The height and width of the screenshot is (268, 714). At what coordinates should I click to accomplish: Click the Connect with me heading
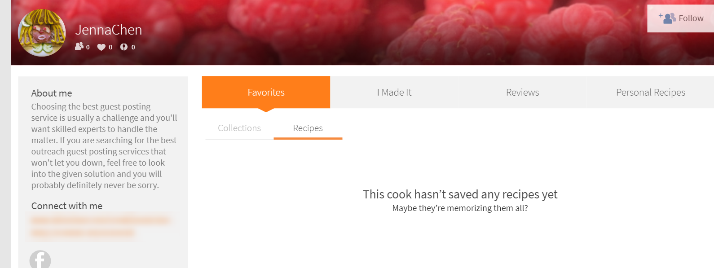click(x=67, y=206)
